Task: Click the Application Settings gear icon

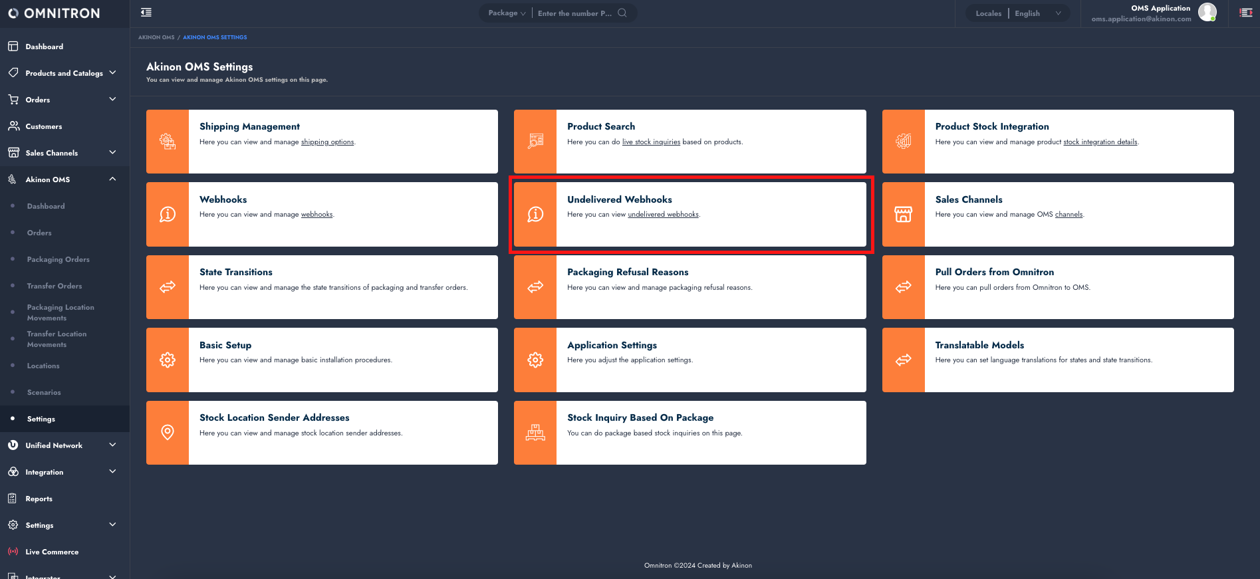Action: [535, 360]
